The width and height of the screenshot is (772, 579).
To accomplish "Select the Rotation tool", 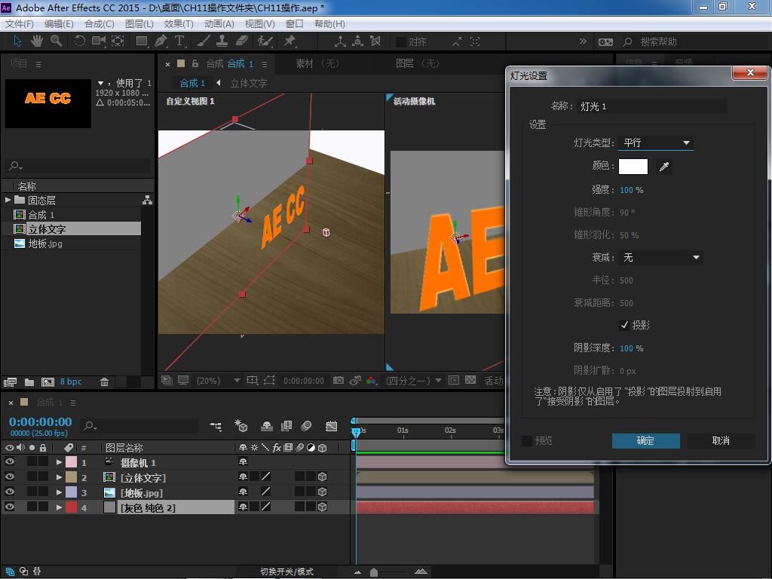I will pyautogui.click(x=79, y=41).
